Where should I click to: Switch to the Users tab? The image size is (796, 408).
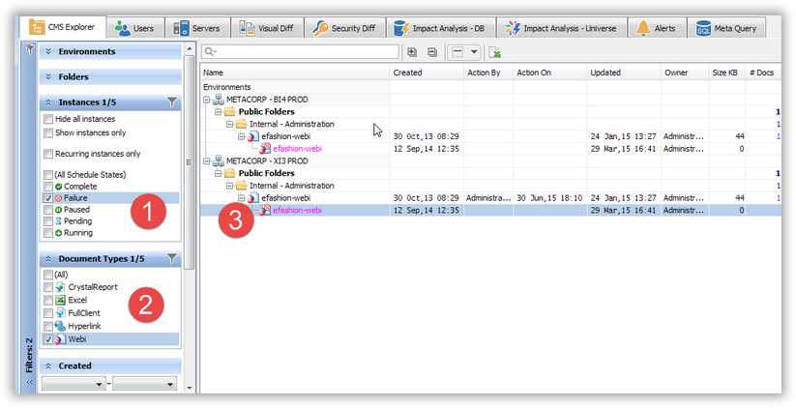134,28
